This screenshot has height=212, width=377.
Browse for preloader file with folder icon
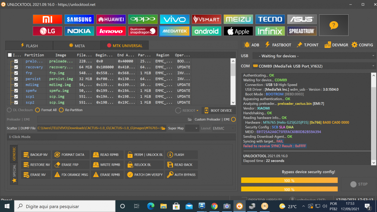190,120
